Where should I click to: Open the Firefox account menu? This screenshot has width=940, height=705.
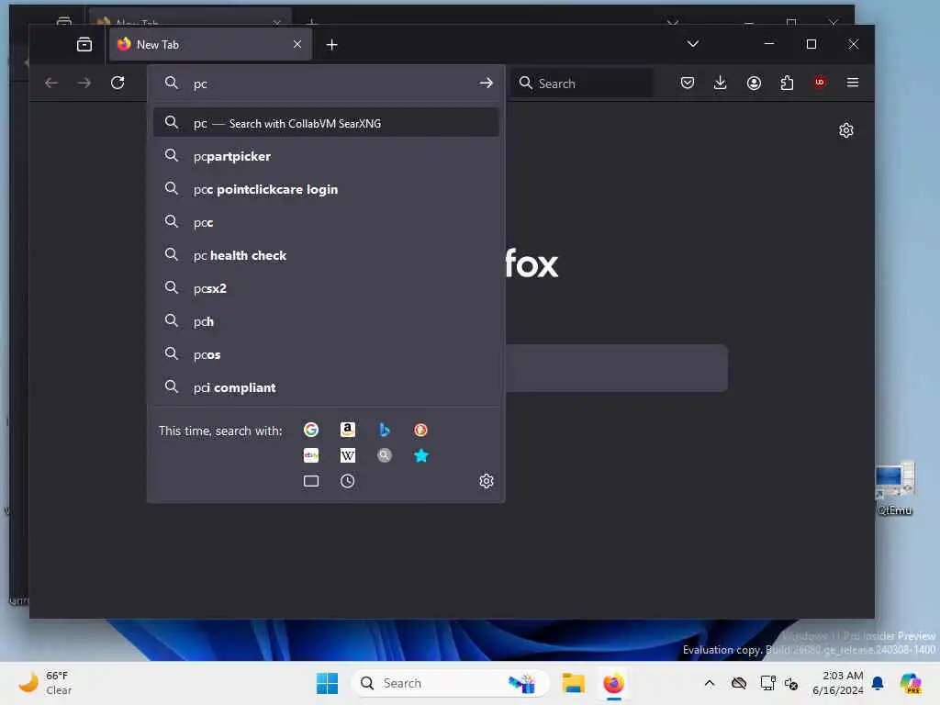(x=754, y=83)
